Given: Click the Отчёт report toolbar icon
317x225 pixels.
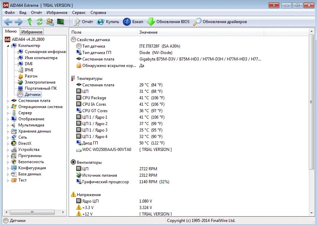Looking at the screenshot, I should click(x=77, y=22).
